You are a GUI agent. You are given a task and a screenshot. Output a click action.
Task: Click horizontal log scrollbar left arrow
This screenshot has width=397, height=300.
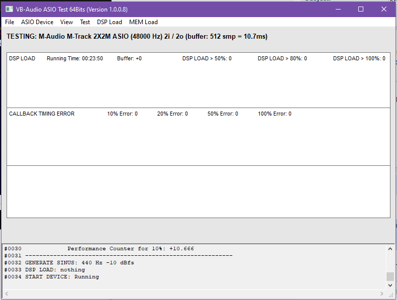(x=7, y=293)
